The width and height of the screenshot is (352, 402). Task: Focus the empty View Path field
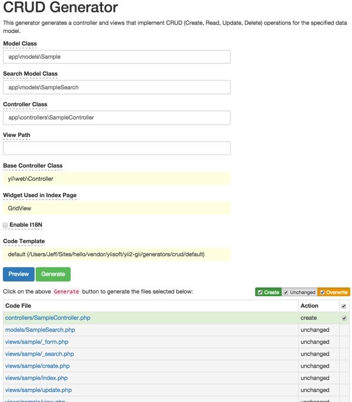tap(117, 148)
